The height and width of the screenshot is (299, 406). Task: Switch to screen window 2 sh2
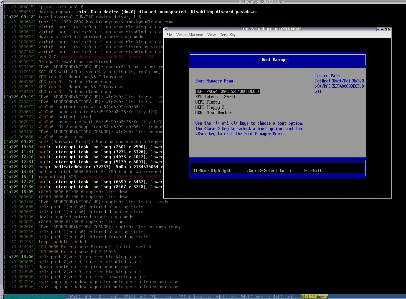click(x=135, y=297)
